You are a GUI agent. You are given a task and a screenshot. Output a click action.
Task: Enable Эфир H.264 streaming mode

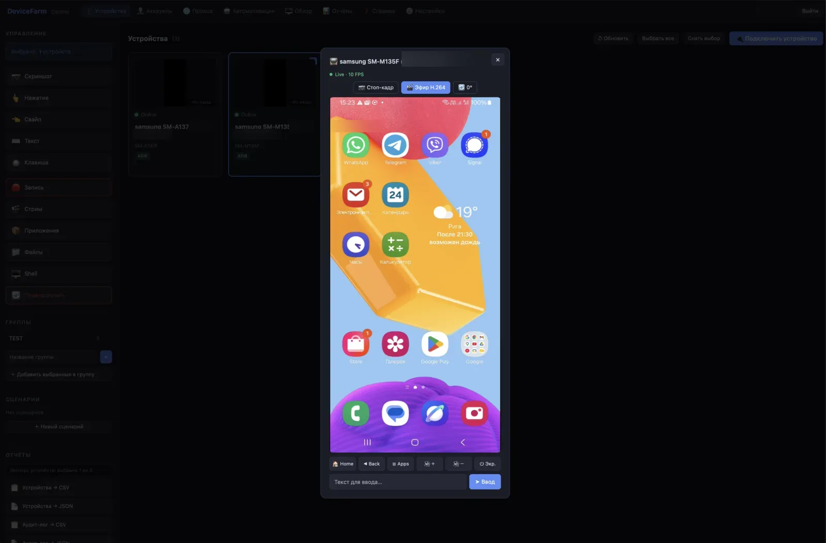coord(426,87)
